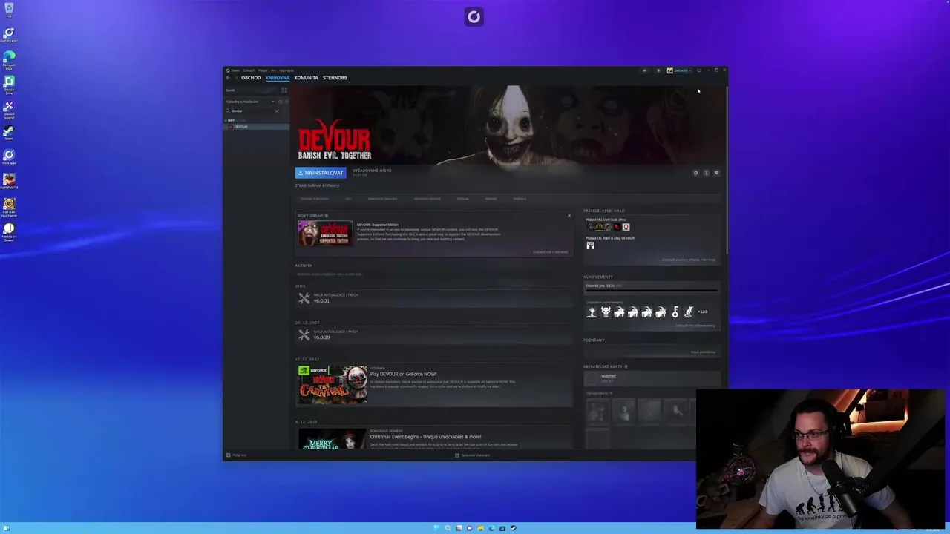The height and width of the screenshot is (534, 950).
Task: Click the hand-from-grave achievement icon
Action: tap(592, 312)
